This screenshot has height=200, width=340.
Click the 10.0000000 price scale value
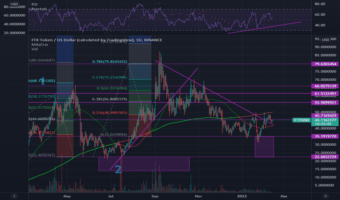point(325,177)
